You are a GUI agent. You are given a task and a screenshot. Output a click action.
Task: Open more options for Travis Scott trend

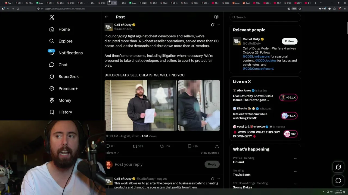296,171
